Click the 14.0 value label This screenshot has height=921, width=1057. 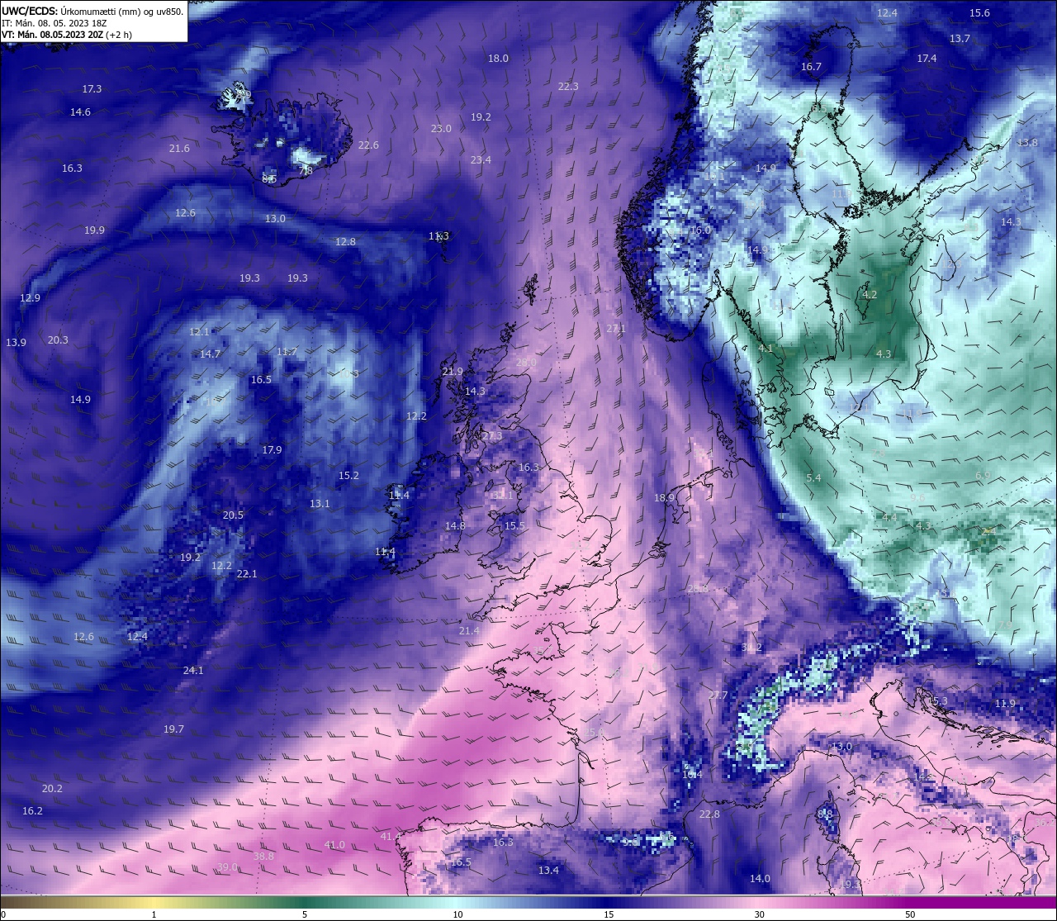coord(760,879)
